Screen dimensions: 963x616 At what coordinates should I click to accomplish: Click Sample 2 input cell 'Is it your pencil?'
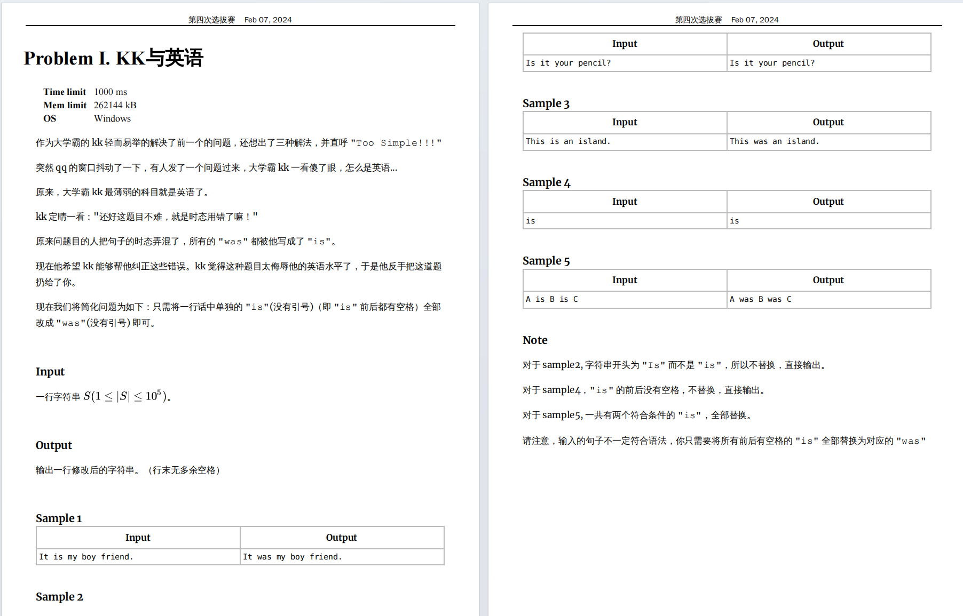coord(625,63)
